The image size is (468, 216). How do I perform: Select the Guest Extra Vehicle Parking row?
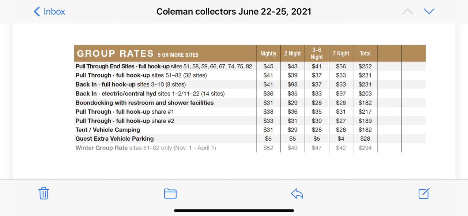[x=114, y=139]
